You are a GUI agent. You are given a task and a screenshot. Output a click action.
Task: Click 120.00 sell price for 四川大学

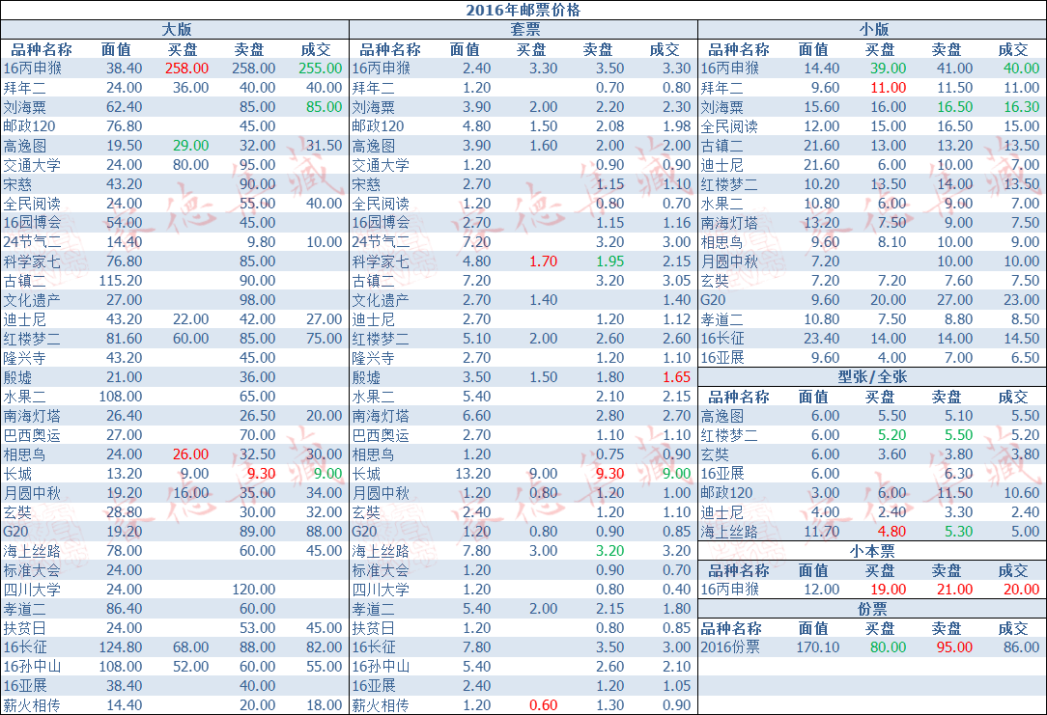pos(254,590)
